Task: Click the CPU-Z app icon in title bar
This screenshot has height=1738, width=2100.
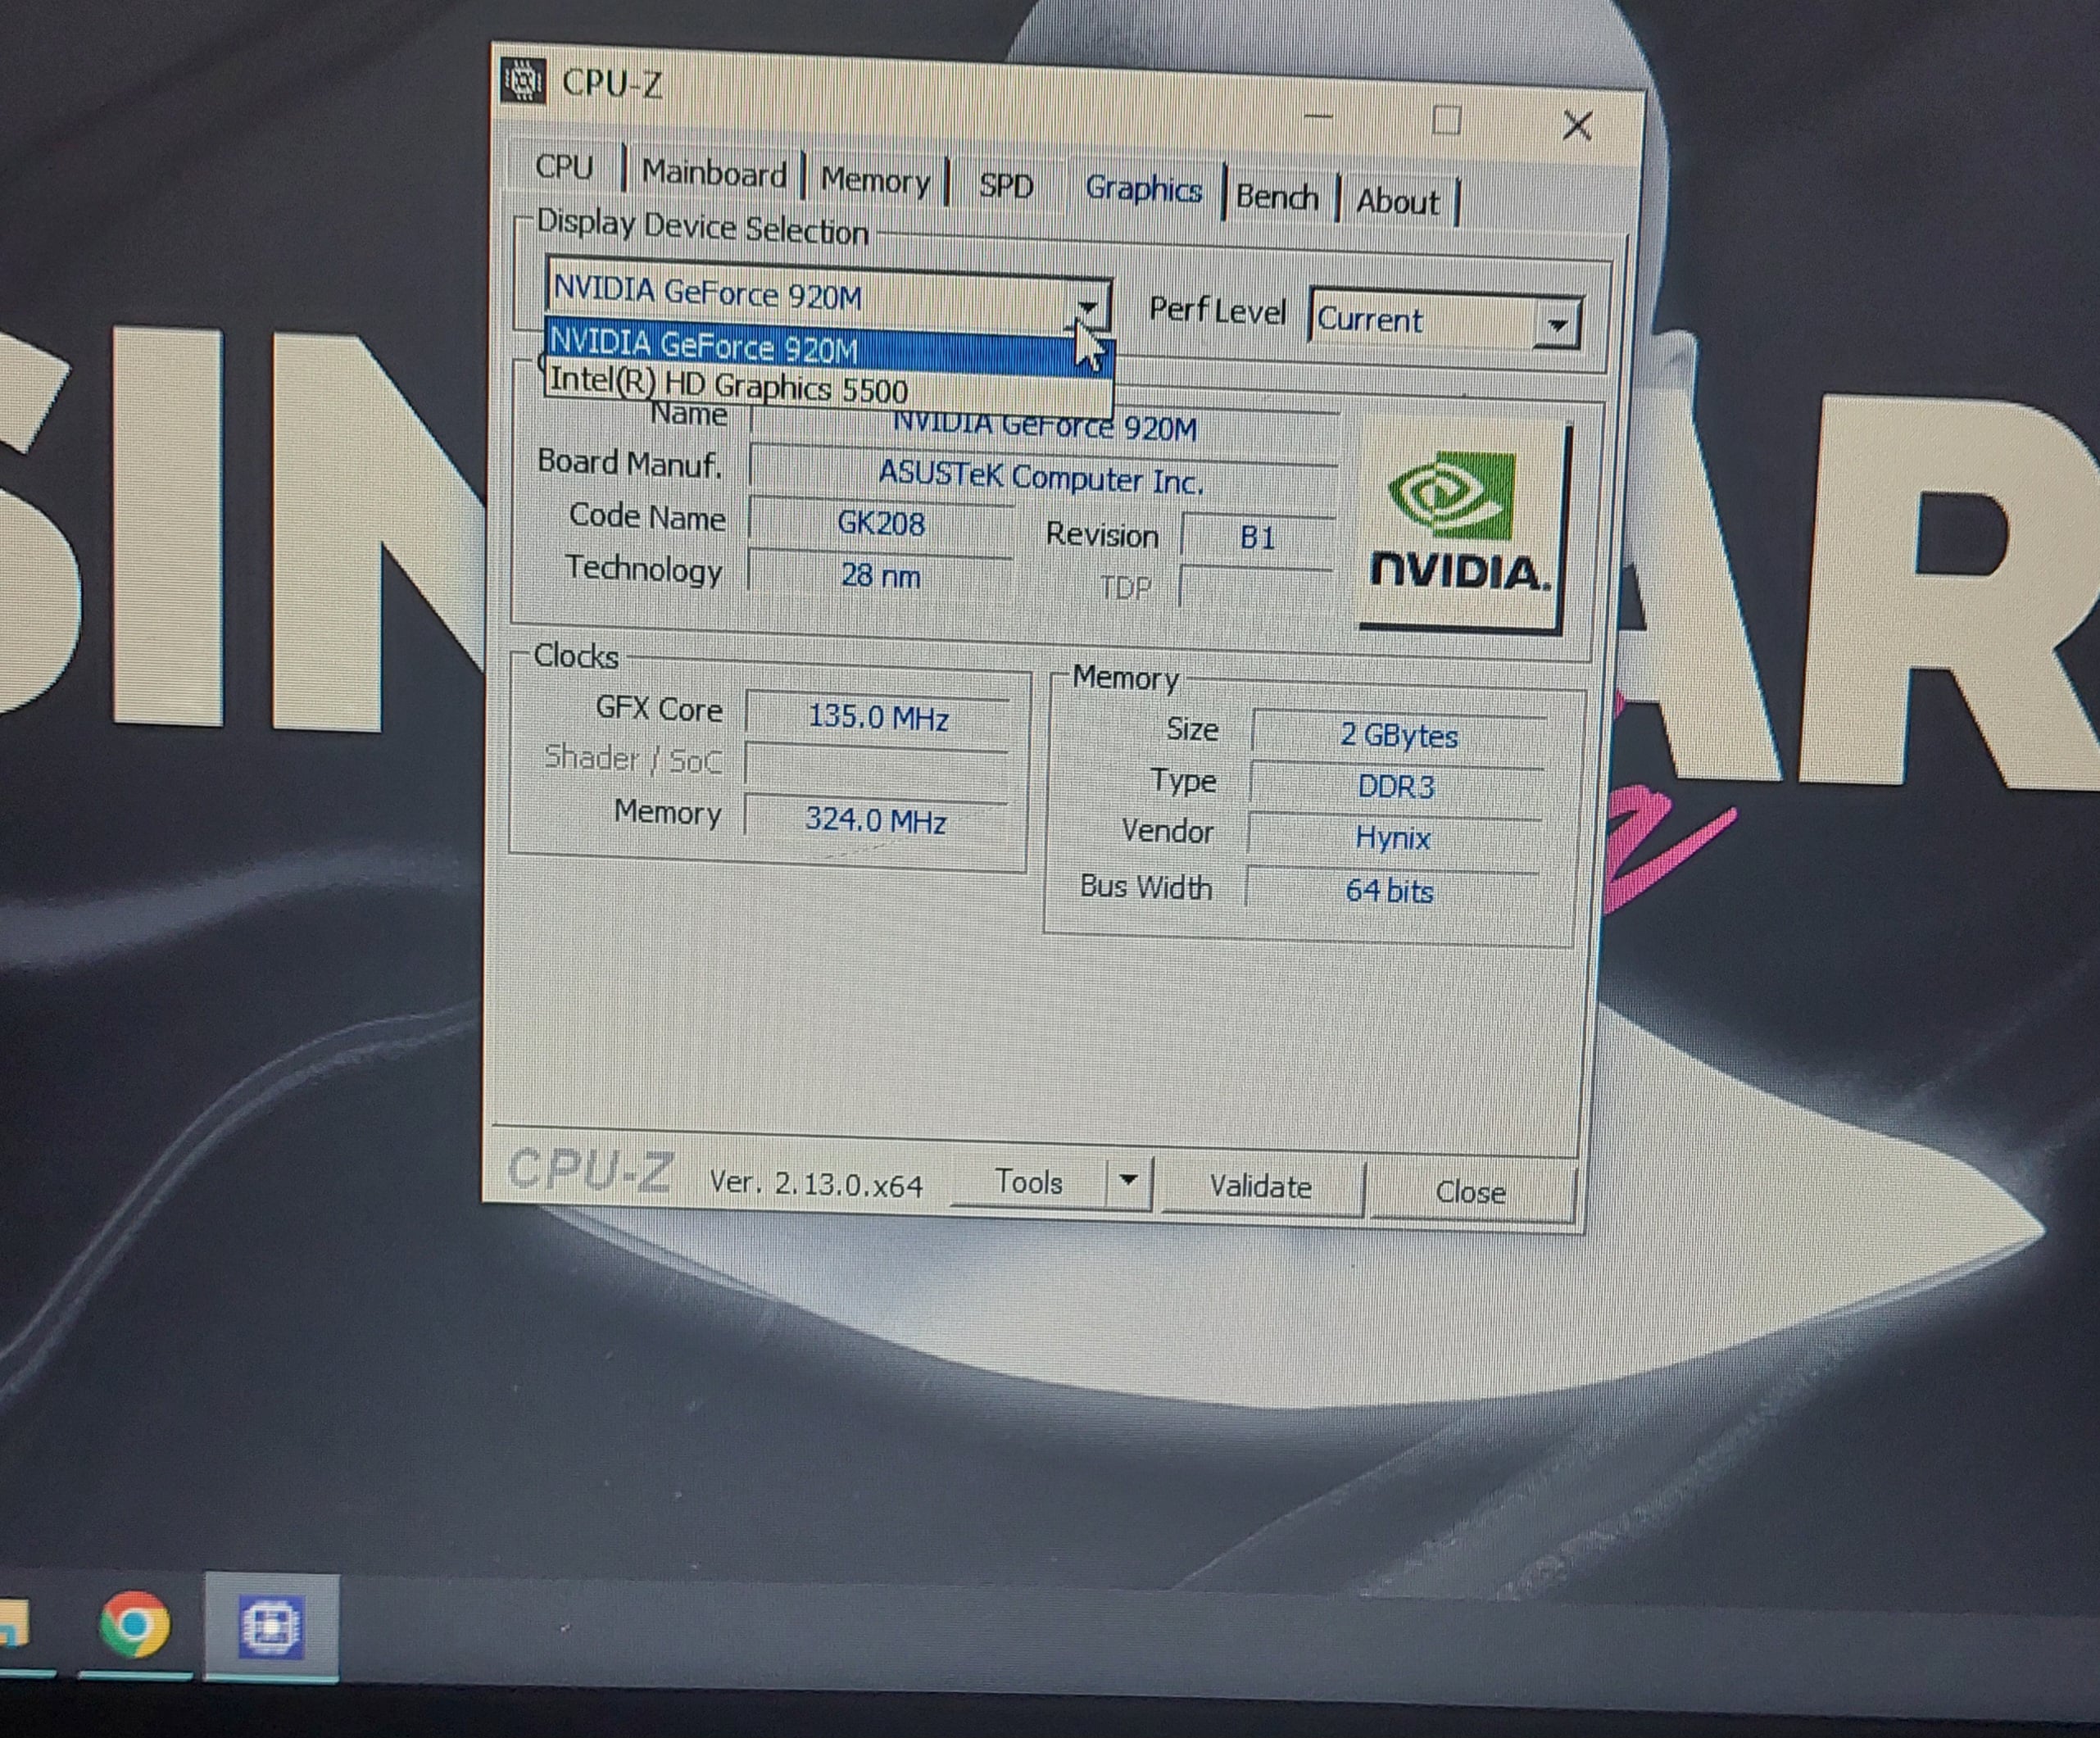Action: pos(522,80)
